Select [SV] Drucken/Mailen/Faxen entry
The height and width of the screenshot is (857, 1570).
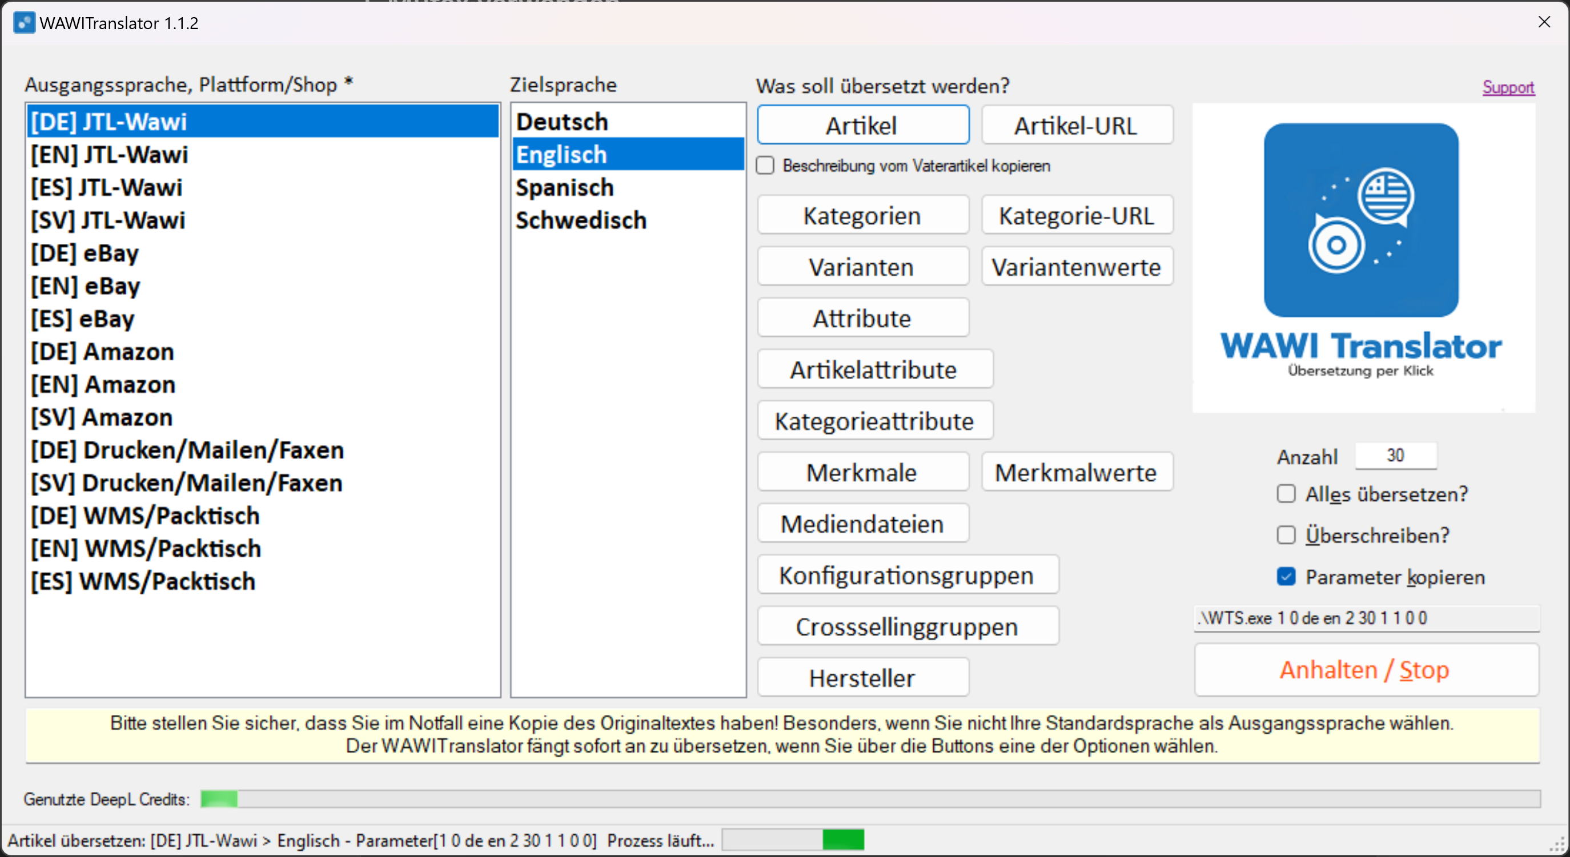263,483
